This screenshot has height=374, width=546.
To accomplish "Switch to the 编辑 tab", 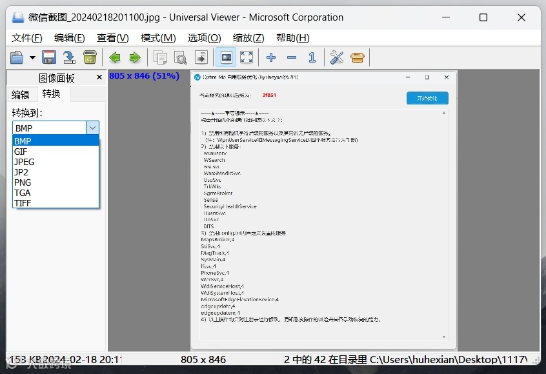I will (20, 95).
